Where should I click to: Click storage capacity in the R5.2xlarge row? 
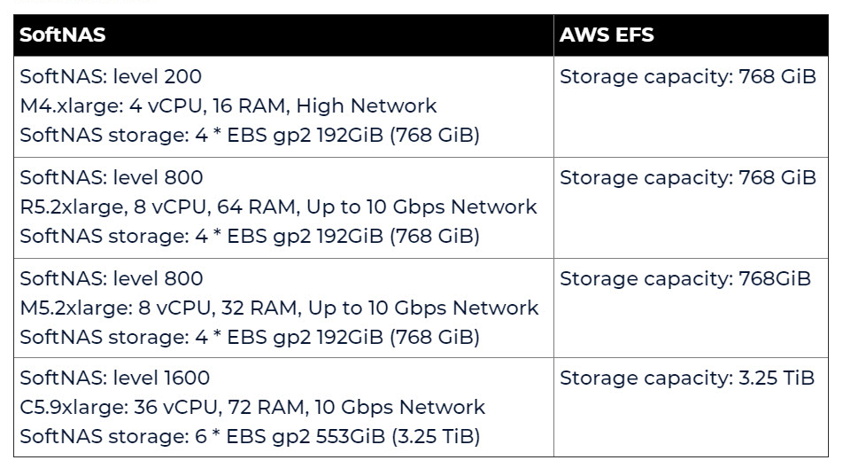pyautogui.click(x=687, y=178)
